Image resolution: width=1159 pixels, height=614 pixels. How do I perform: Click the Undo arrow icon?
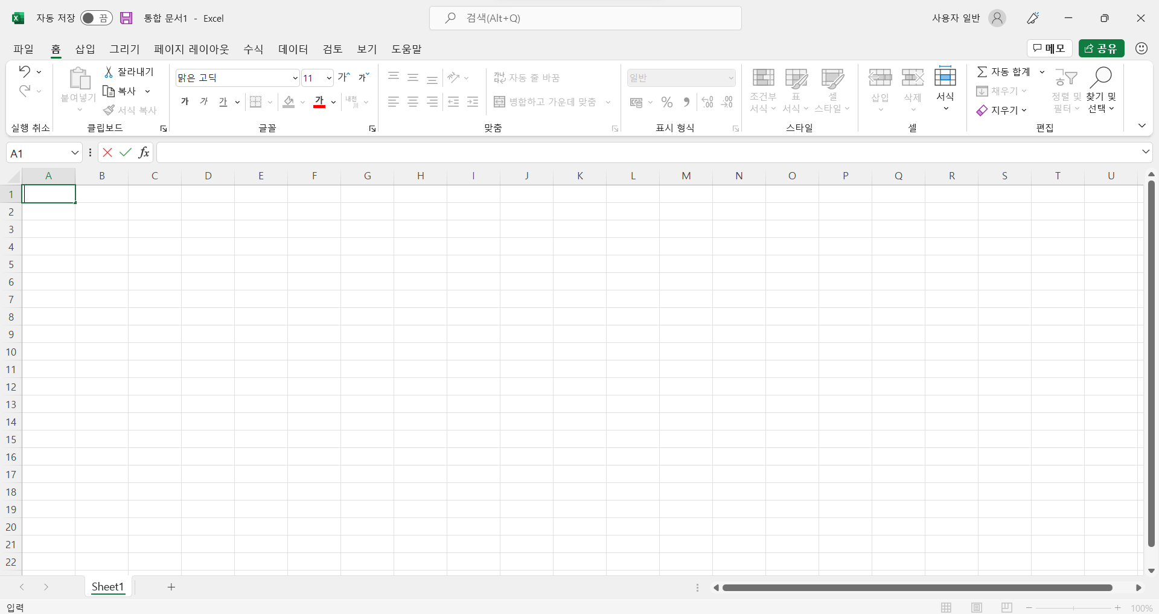[x=24, y=71]
